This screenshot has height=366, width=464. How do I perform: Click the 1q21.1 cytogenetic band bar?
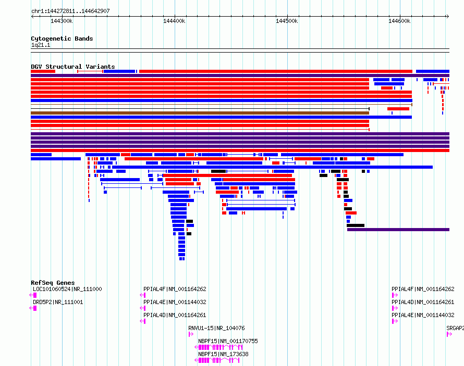click(240, 51)
